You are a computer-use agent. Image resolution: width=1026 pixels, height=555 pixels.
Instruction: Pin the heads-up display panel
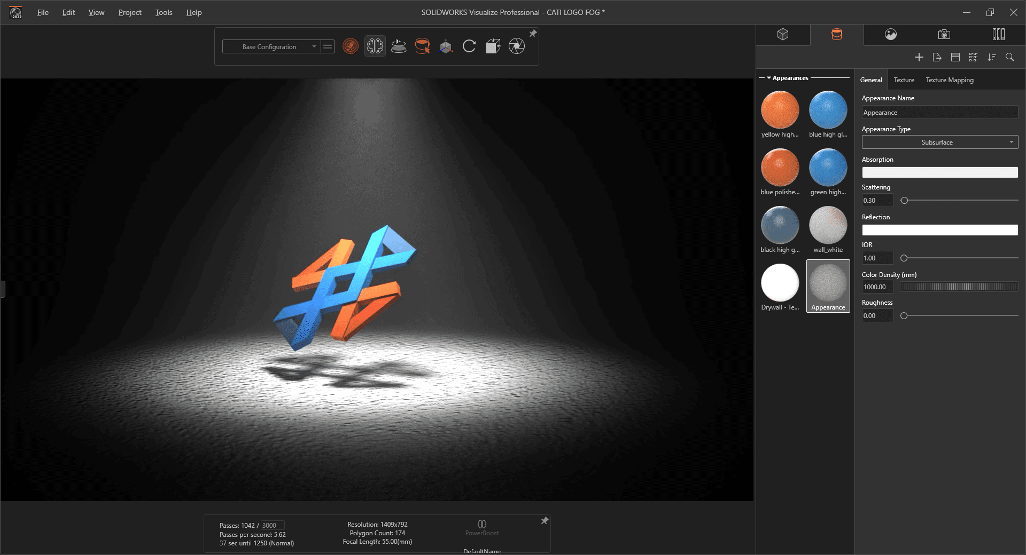pos(545,521)
